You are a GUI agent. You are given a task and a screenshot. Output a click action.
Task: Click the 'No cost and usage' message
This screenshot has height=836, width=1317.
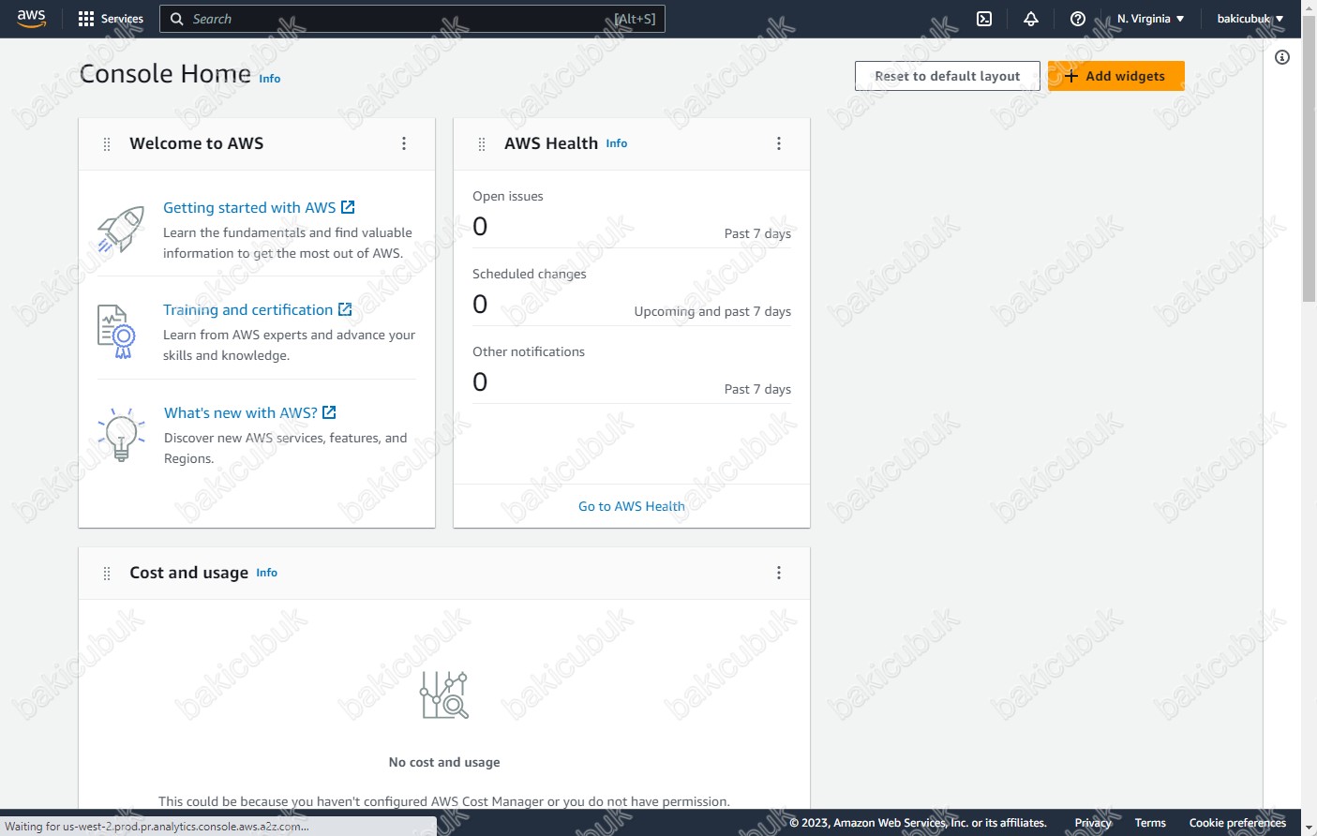(444, 762)
